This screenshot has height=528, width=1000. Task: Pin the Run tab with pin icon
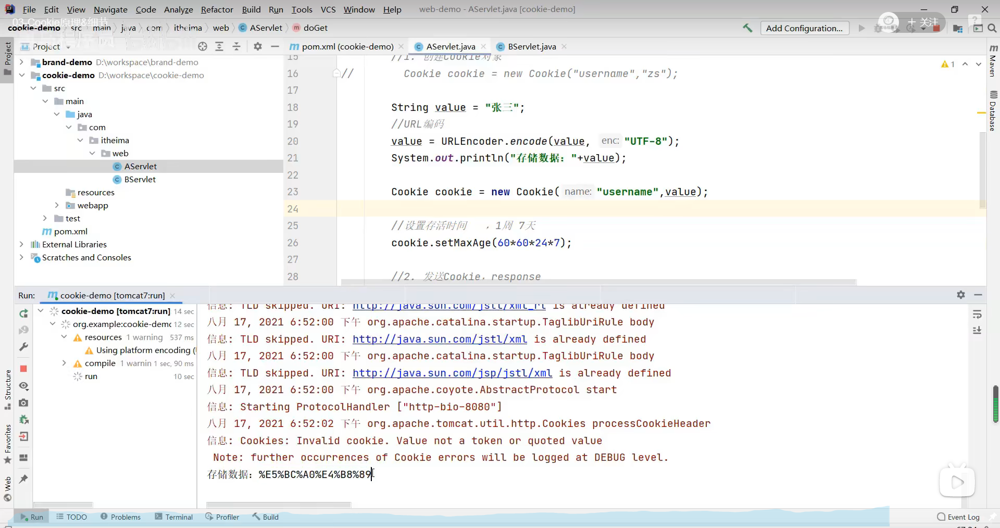(23, 479)
